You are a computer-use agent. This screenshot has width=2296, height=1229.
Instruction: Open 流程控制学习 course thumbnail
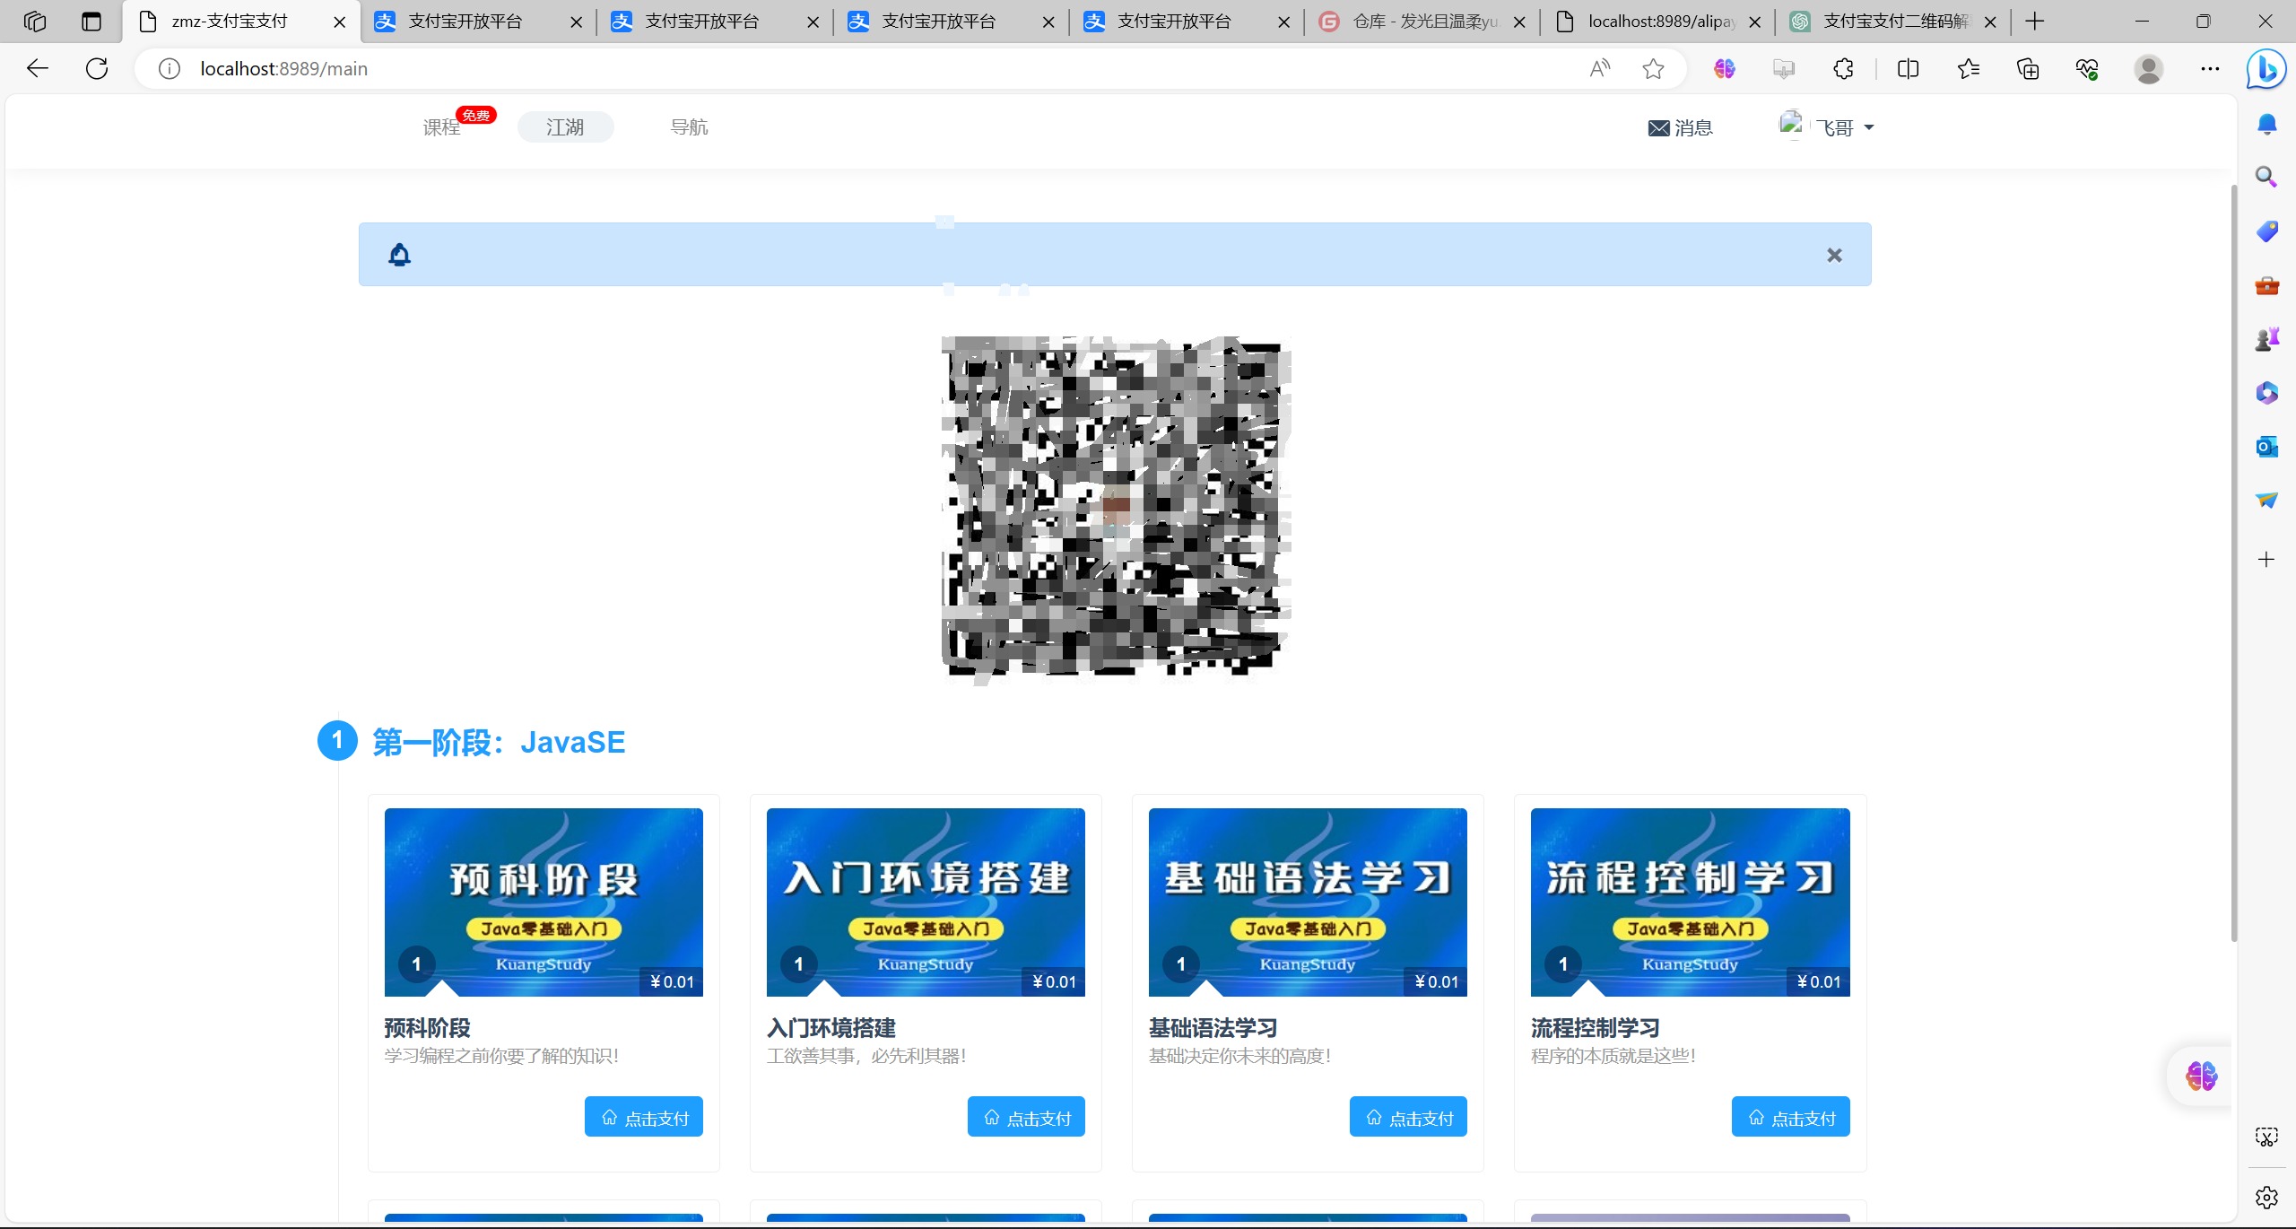coord(1691,902)
